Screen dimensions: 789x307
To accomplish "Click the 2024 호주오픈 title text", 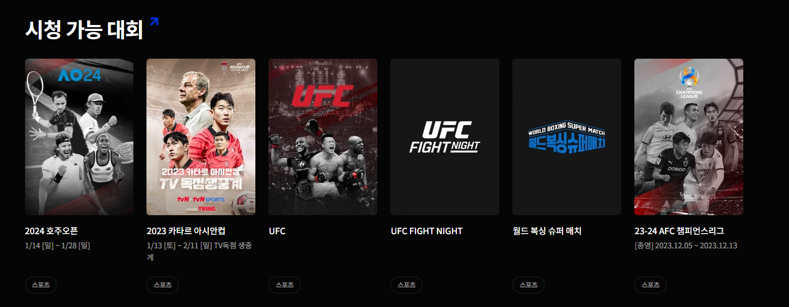I will coord(51,231).
